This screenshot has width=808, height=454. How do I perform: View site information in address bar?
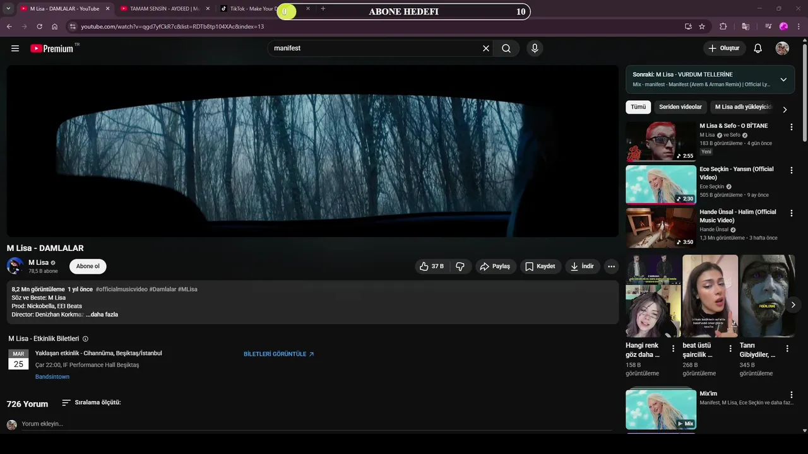[73, 26]
